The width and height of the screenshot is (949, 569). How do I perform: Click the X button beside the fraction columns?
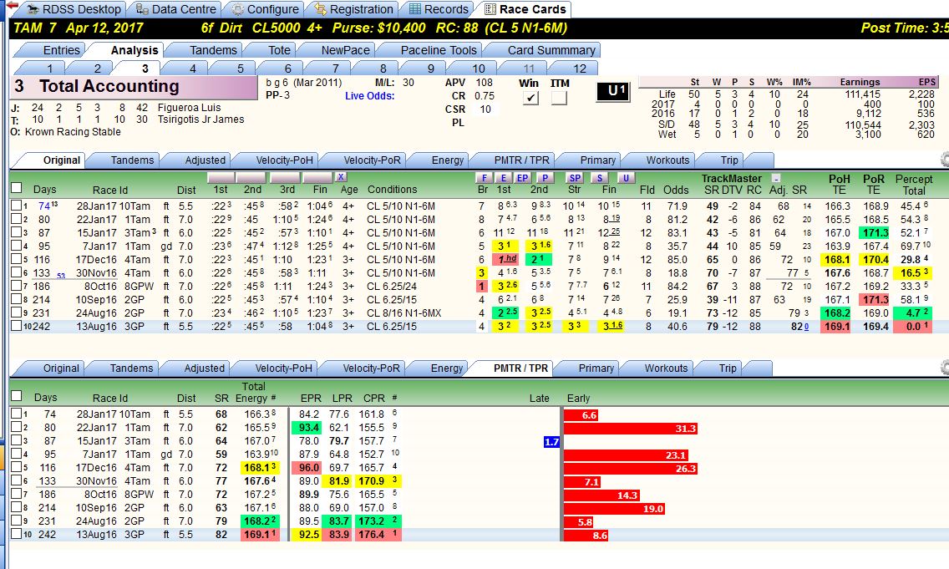click(x=341, y=177)
